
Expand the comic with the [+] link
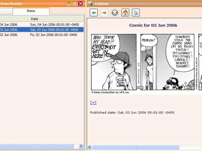click(93, 103)
